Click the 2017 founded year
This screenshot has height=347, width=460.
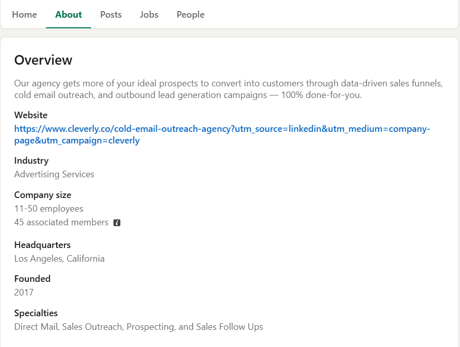click(x=24, y=292)
